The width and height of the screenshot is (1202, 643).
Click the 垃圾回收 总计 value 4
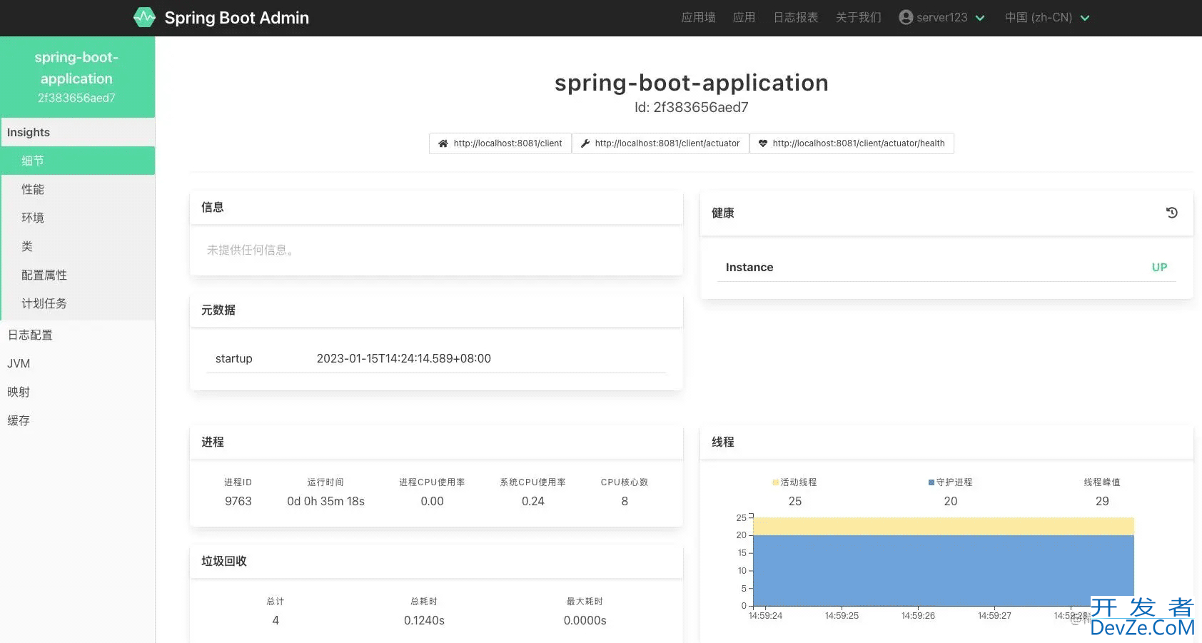pyautogui.click(x=276, y=620)
